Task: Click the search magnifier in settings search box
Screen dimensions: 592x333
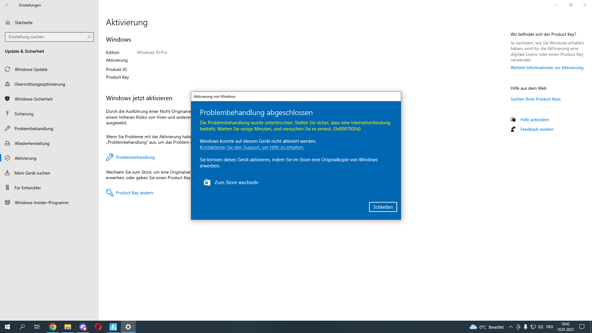Action: coord(89,37)
